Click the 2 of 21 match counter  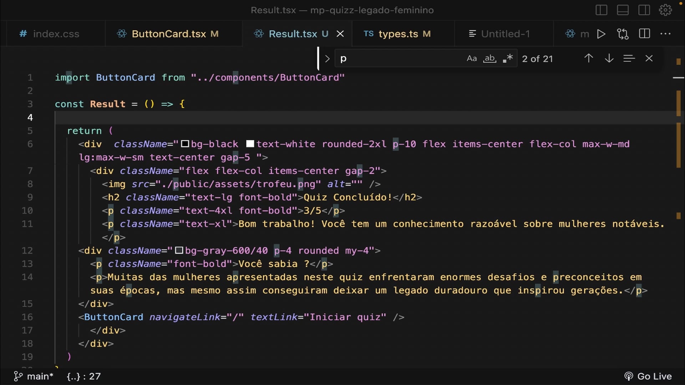pos(537,59)
